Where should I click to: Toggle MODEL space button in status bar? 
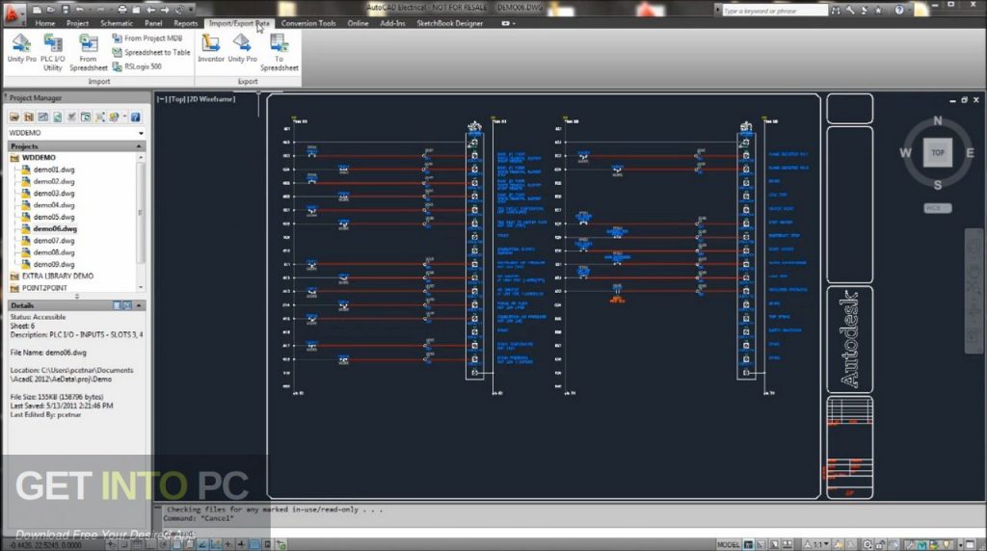728,544
